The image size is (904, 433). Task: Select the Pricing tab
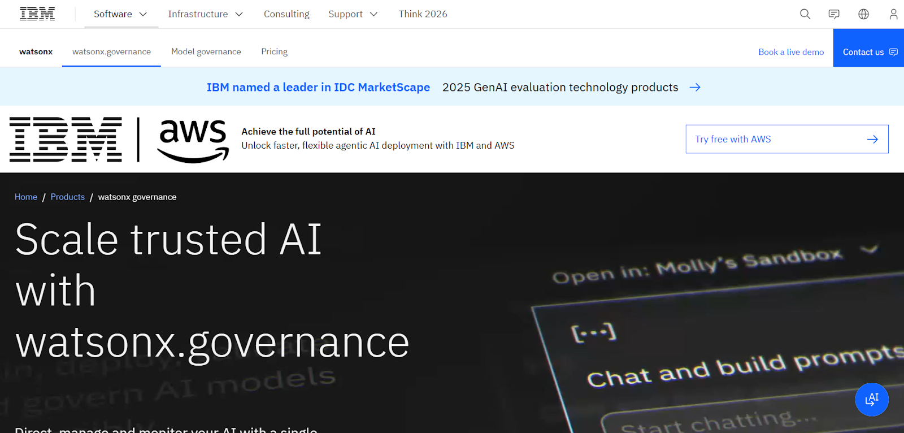coord(275,51)
